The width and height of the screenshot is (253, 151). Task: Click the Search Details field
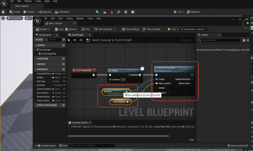point(219,40)
